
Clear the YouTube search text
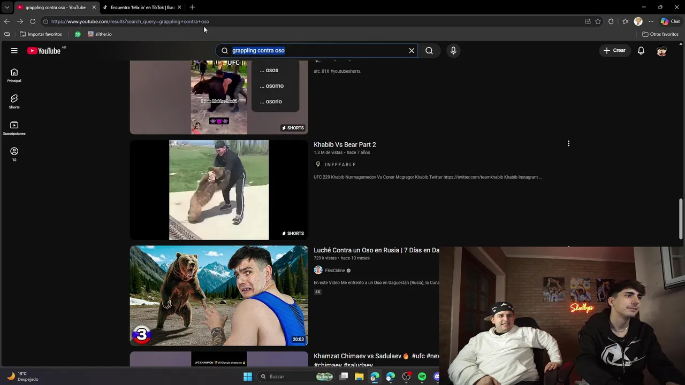coord(412,51)
